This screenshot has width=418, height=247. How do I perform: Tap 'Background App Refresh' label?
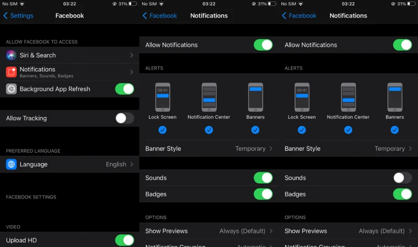[x=55, y=89]
